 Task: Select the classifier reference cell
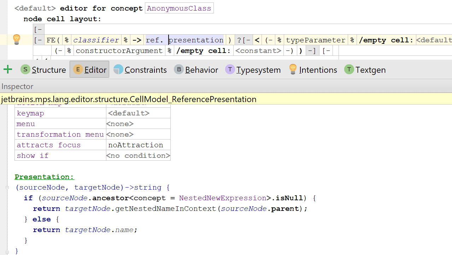96,40
